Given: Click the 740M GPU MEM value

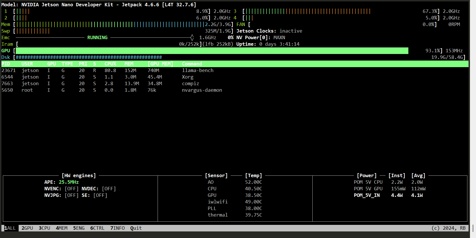Looking at the screenshot, I should coord(153,71).
